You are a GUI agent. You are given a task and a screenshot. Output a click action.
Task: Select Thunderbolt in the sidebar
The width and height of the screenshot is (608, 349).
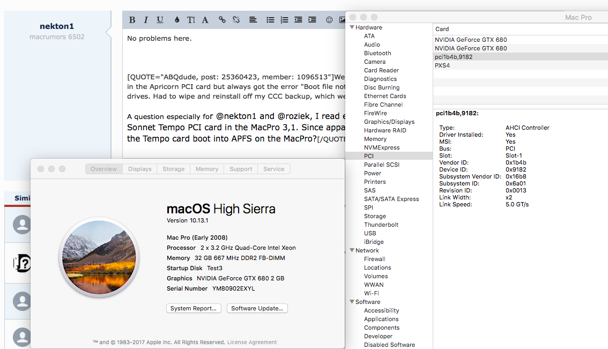381,225
